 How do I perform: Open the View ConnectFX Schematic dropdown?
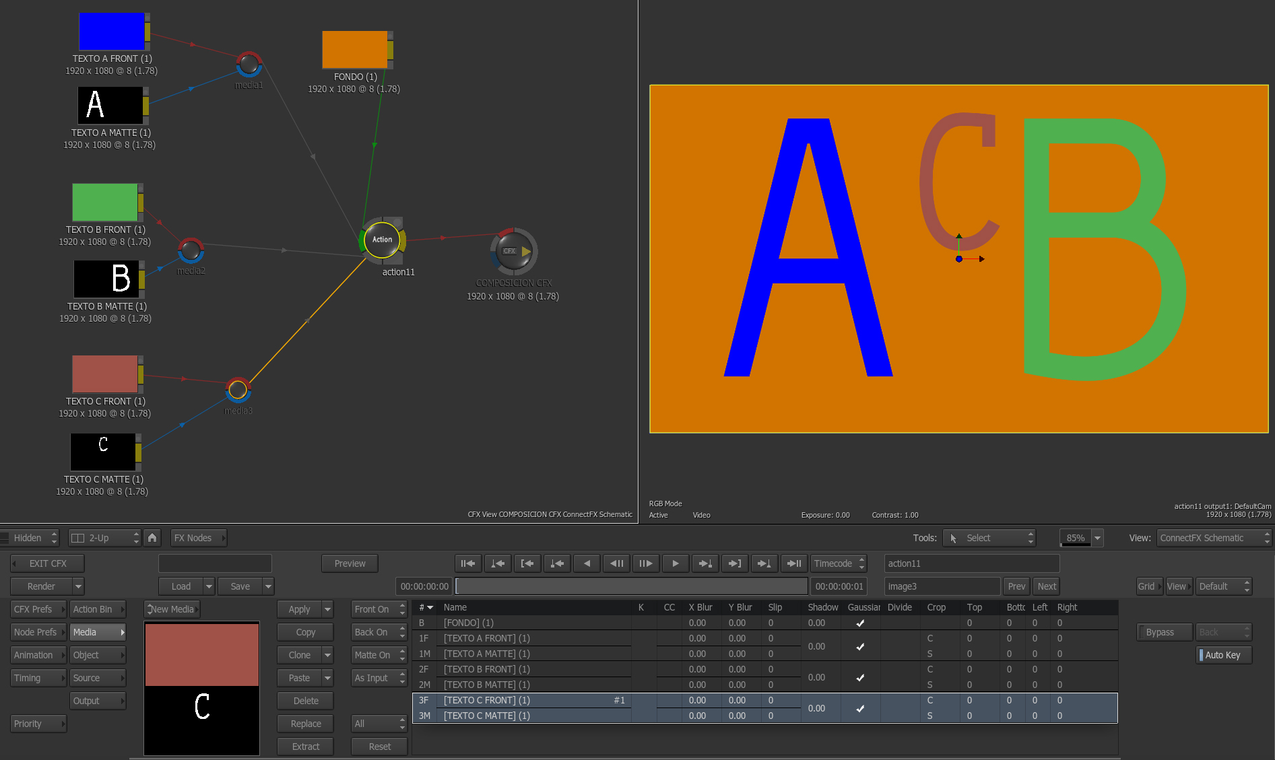click(1214, 538)
